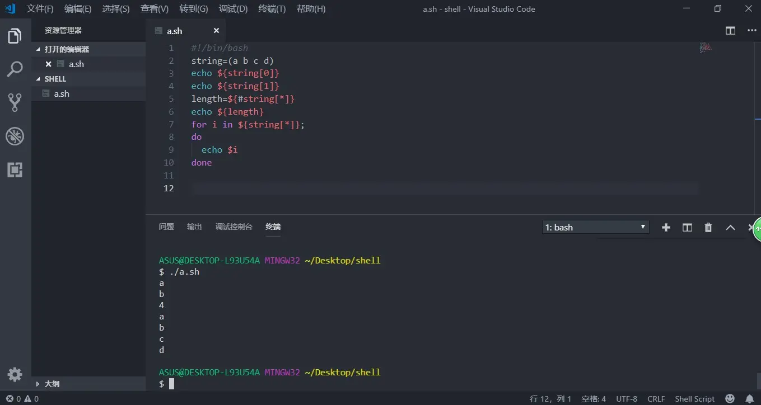Open the Source Control view
Image resolution: width=761 pixels, height=405 pixels.
pyautogui.click(x=15, y=102)
